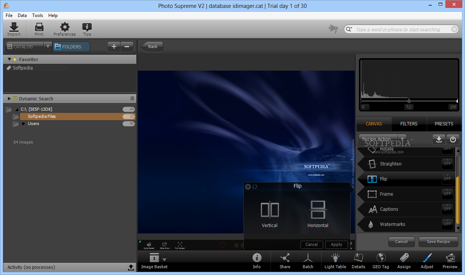
Task: Switch to the FILTERS tab
Action: coord(409,124)
